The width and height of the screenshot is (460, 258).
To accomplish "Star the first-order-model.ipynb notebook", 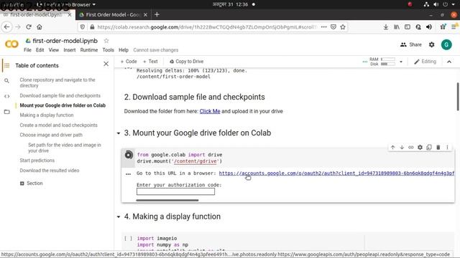I will click(x=106, y=41).
